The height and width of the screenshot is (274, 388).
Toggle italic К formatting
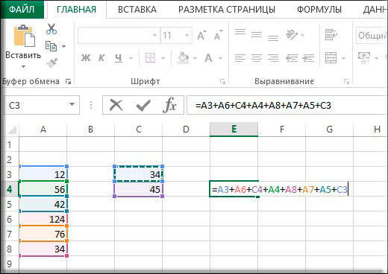(101, 58)
